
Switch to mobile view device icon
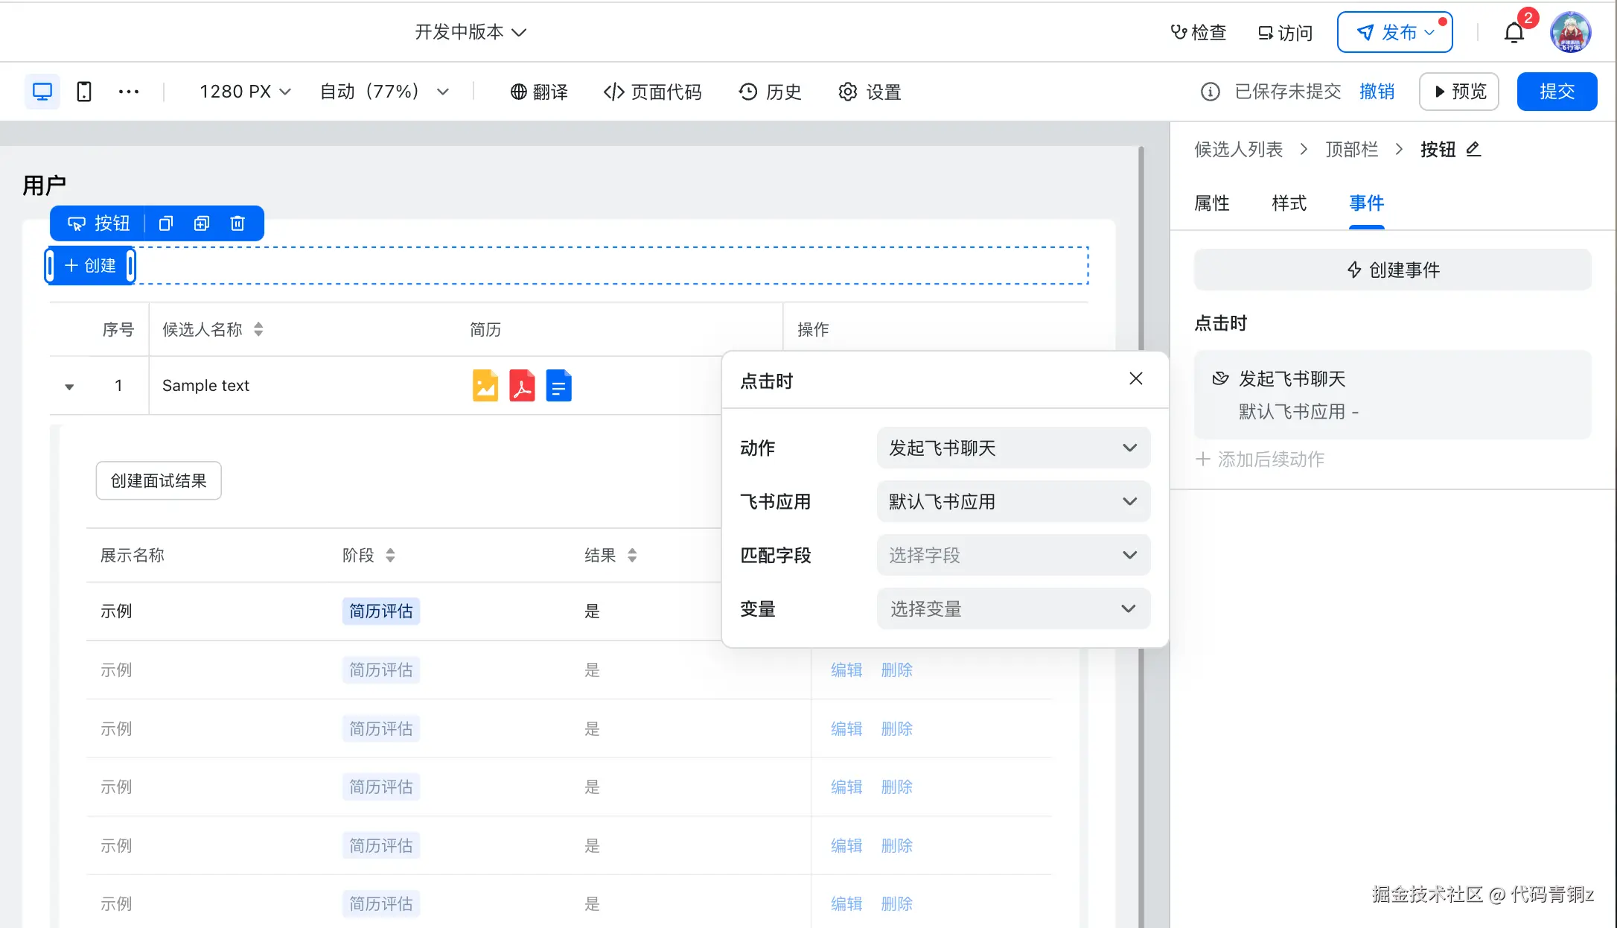[x=84, y=92]
